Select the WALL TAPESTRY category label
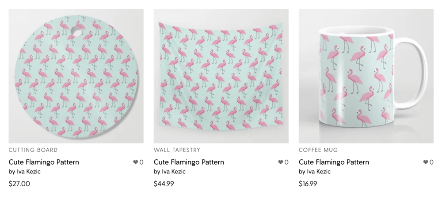 pos(177,150)
